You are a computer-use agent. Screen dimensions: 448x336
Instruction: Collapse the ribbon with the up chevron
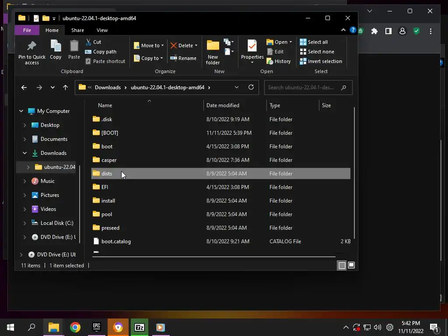(x=343, y=30)
